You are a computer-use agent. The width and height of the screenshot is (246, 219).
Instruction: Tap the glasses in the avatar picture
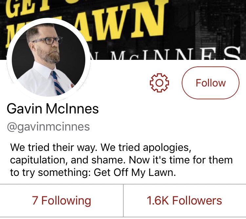coord(48,40)
